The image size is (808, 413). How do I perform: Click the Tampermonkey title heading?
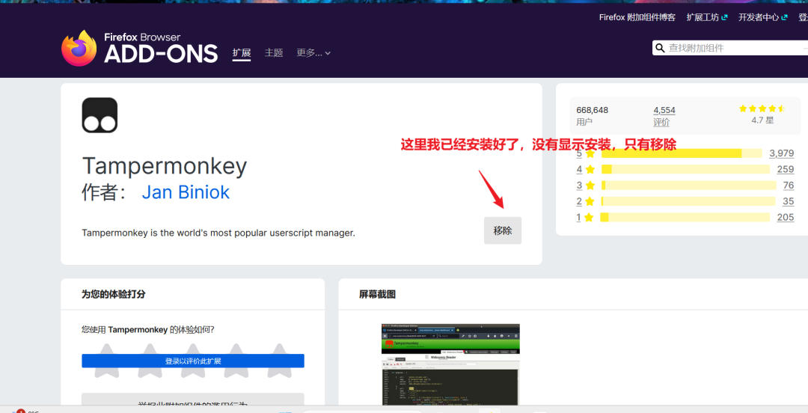(x=165, y=166)
